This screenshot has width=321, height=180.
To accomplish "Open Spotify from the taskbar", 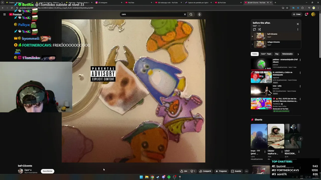I will (x=169, y=177).
